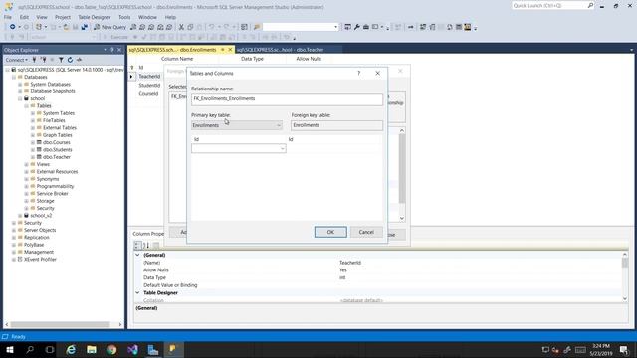The height and width of the screenshot is (358, 637).
Task: Click the Refresh icon in Object Explorer
Action: coord(70,60)
